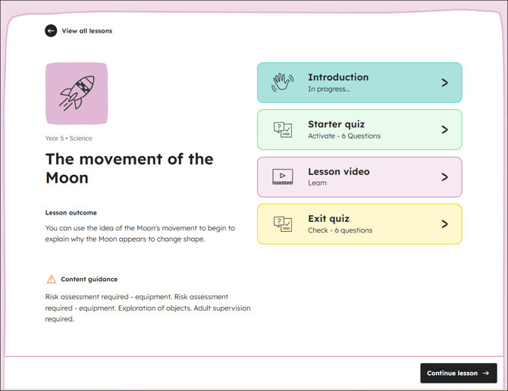Image resolution: width=508 pixels, height=391 pixels.
Task: Click the Starter quiz question icon
Action: click(x=283, y=130)
